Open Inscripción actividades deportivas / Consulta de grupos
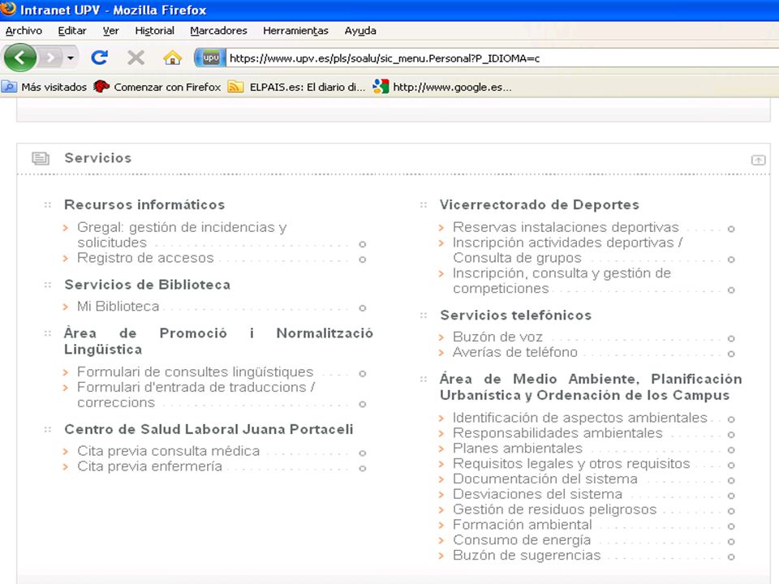The width and height of the screenshot is (779, 584). pos(567,250)
